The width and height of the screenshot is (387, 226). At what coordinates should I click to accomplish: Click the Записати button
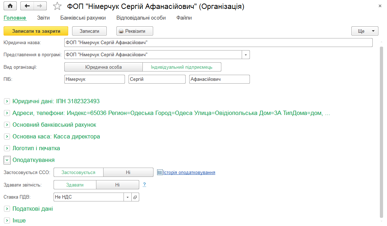click(x=89, y=31)
